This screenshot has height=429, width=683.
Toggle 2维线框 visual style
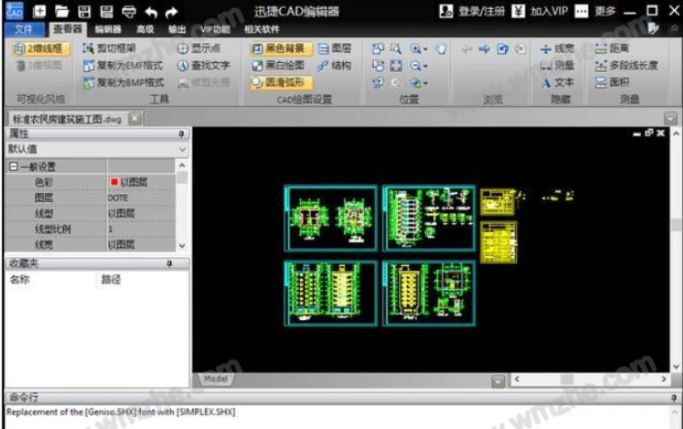coord(40,48)
